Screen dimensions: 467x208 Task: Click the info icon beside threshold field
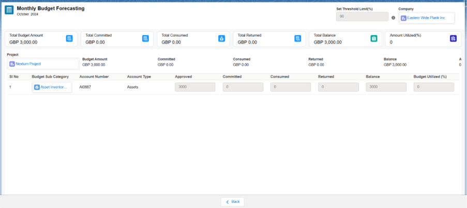point(393,18)
